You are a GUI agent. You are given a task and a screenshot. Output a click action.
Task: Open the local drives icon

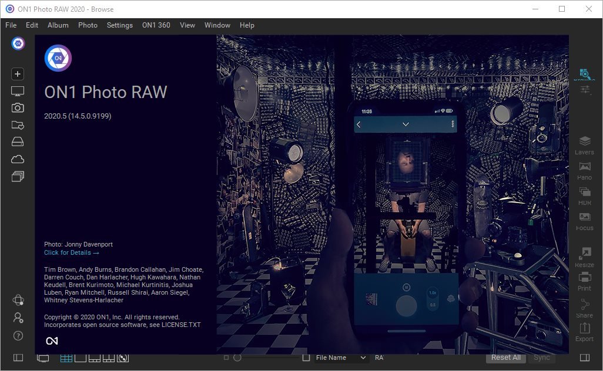click(x=17, y=141)
